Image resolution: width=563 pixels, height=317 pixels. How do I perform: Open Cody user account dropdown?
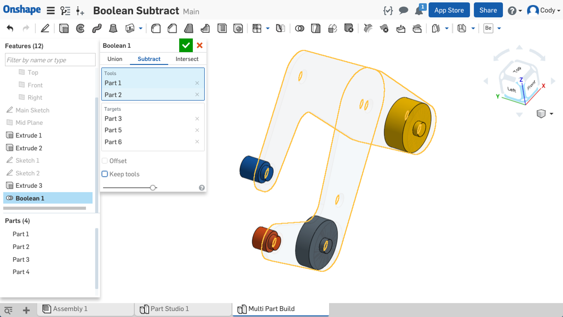point(544,11)
